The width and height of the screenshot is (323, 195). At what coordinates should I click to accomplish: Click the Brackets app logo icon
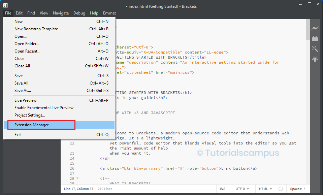[x=5, y=5]
